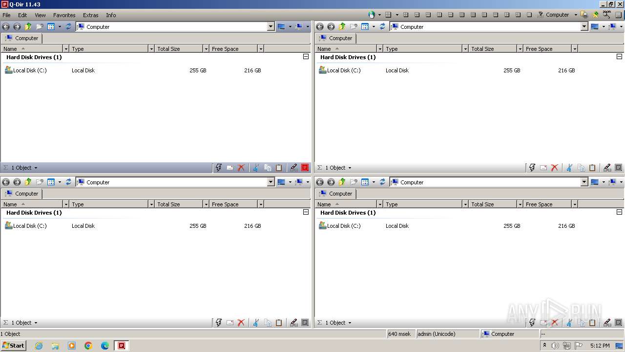Click the edit pencil icon in top-left pane
Screen dimensions: 625x352
point(293,168)
